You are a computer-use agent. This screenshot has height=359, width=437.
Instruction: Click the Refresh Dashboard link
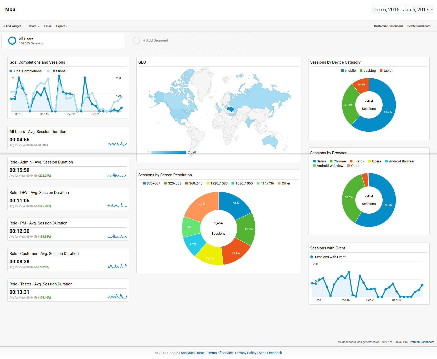(x=422, y=342)
